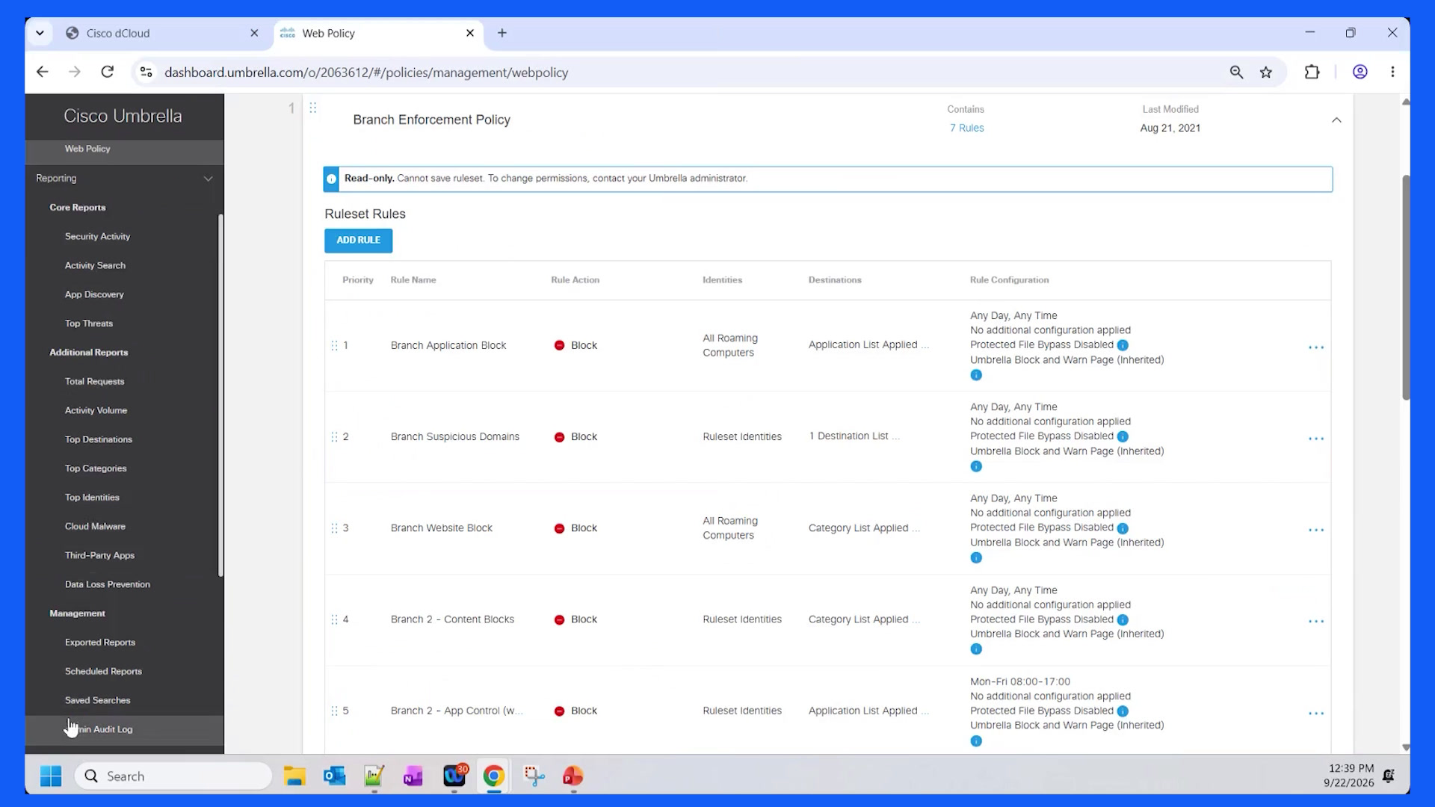
Task: Open Data Loss Prevention report
Action: [107, 584]
